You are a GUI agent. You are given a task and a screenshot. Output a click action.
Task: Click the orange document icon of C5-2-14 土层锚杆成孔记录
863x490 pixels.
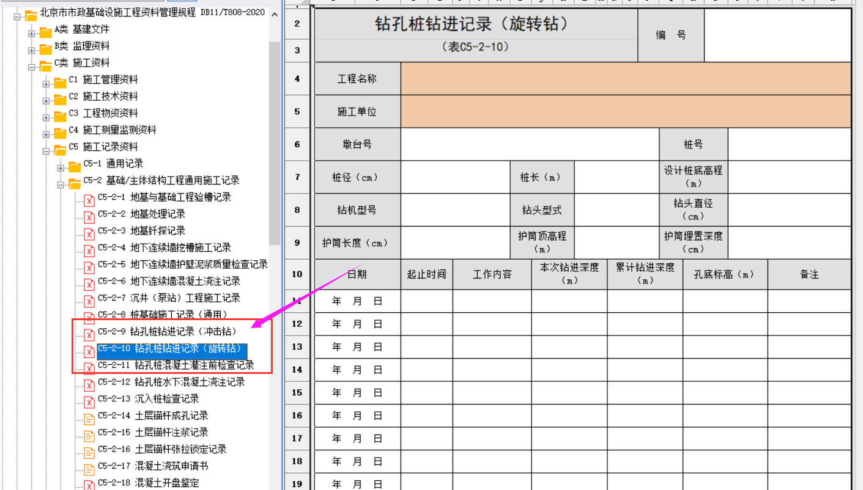tap(89, 418)
